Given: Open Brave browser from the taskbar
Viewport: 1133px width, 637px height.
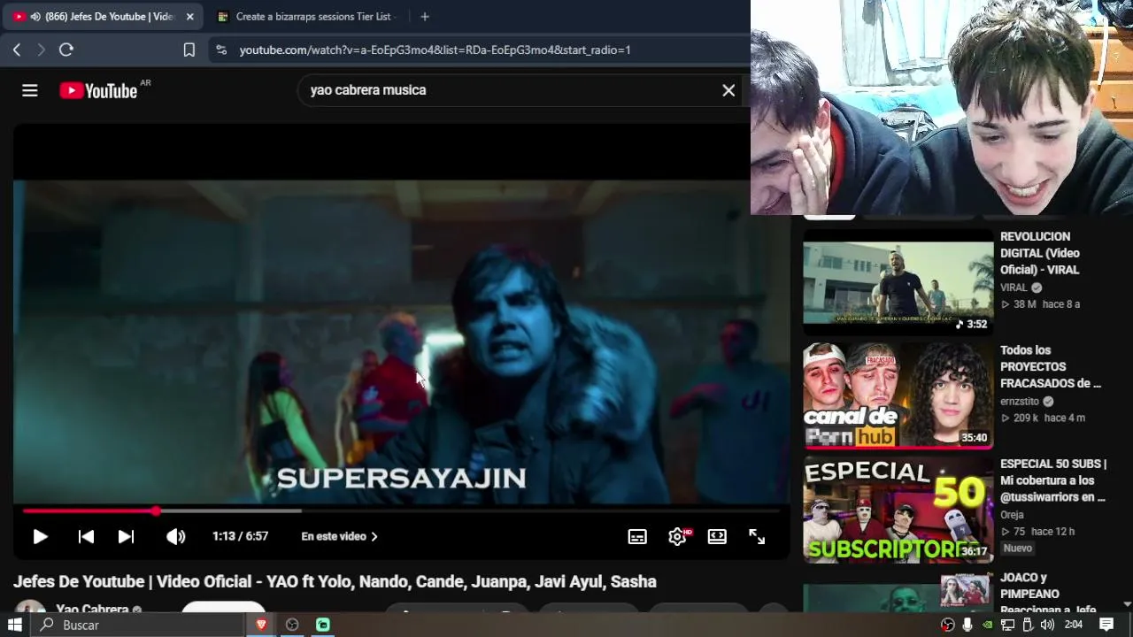Looking at the screenshot, I should (261, 625).
